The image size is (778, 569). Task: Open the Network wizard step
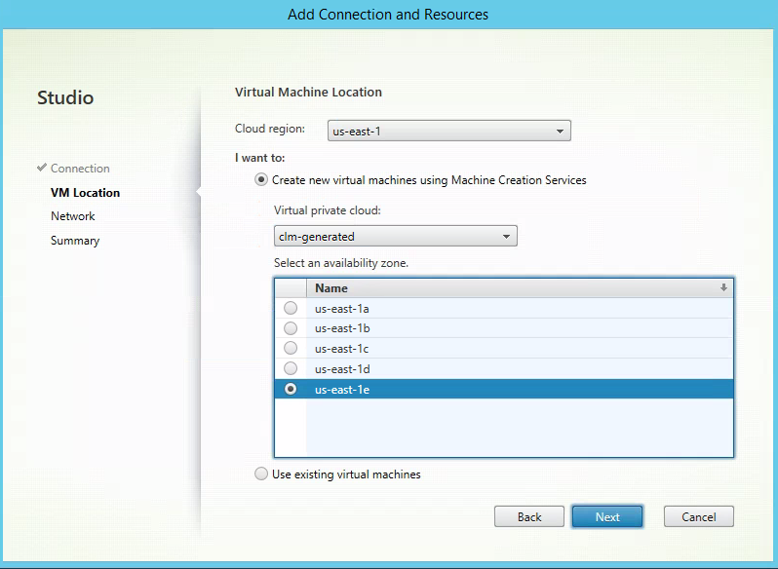[73, 216]
